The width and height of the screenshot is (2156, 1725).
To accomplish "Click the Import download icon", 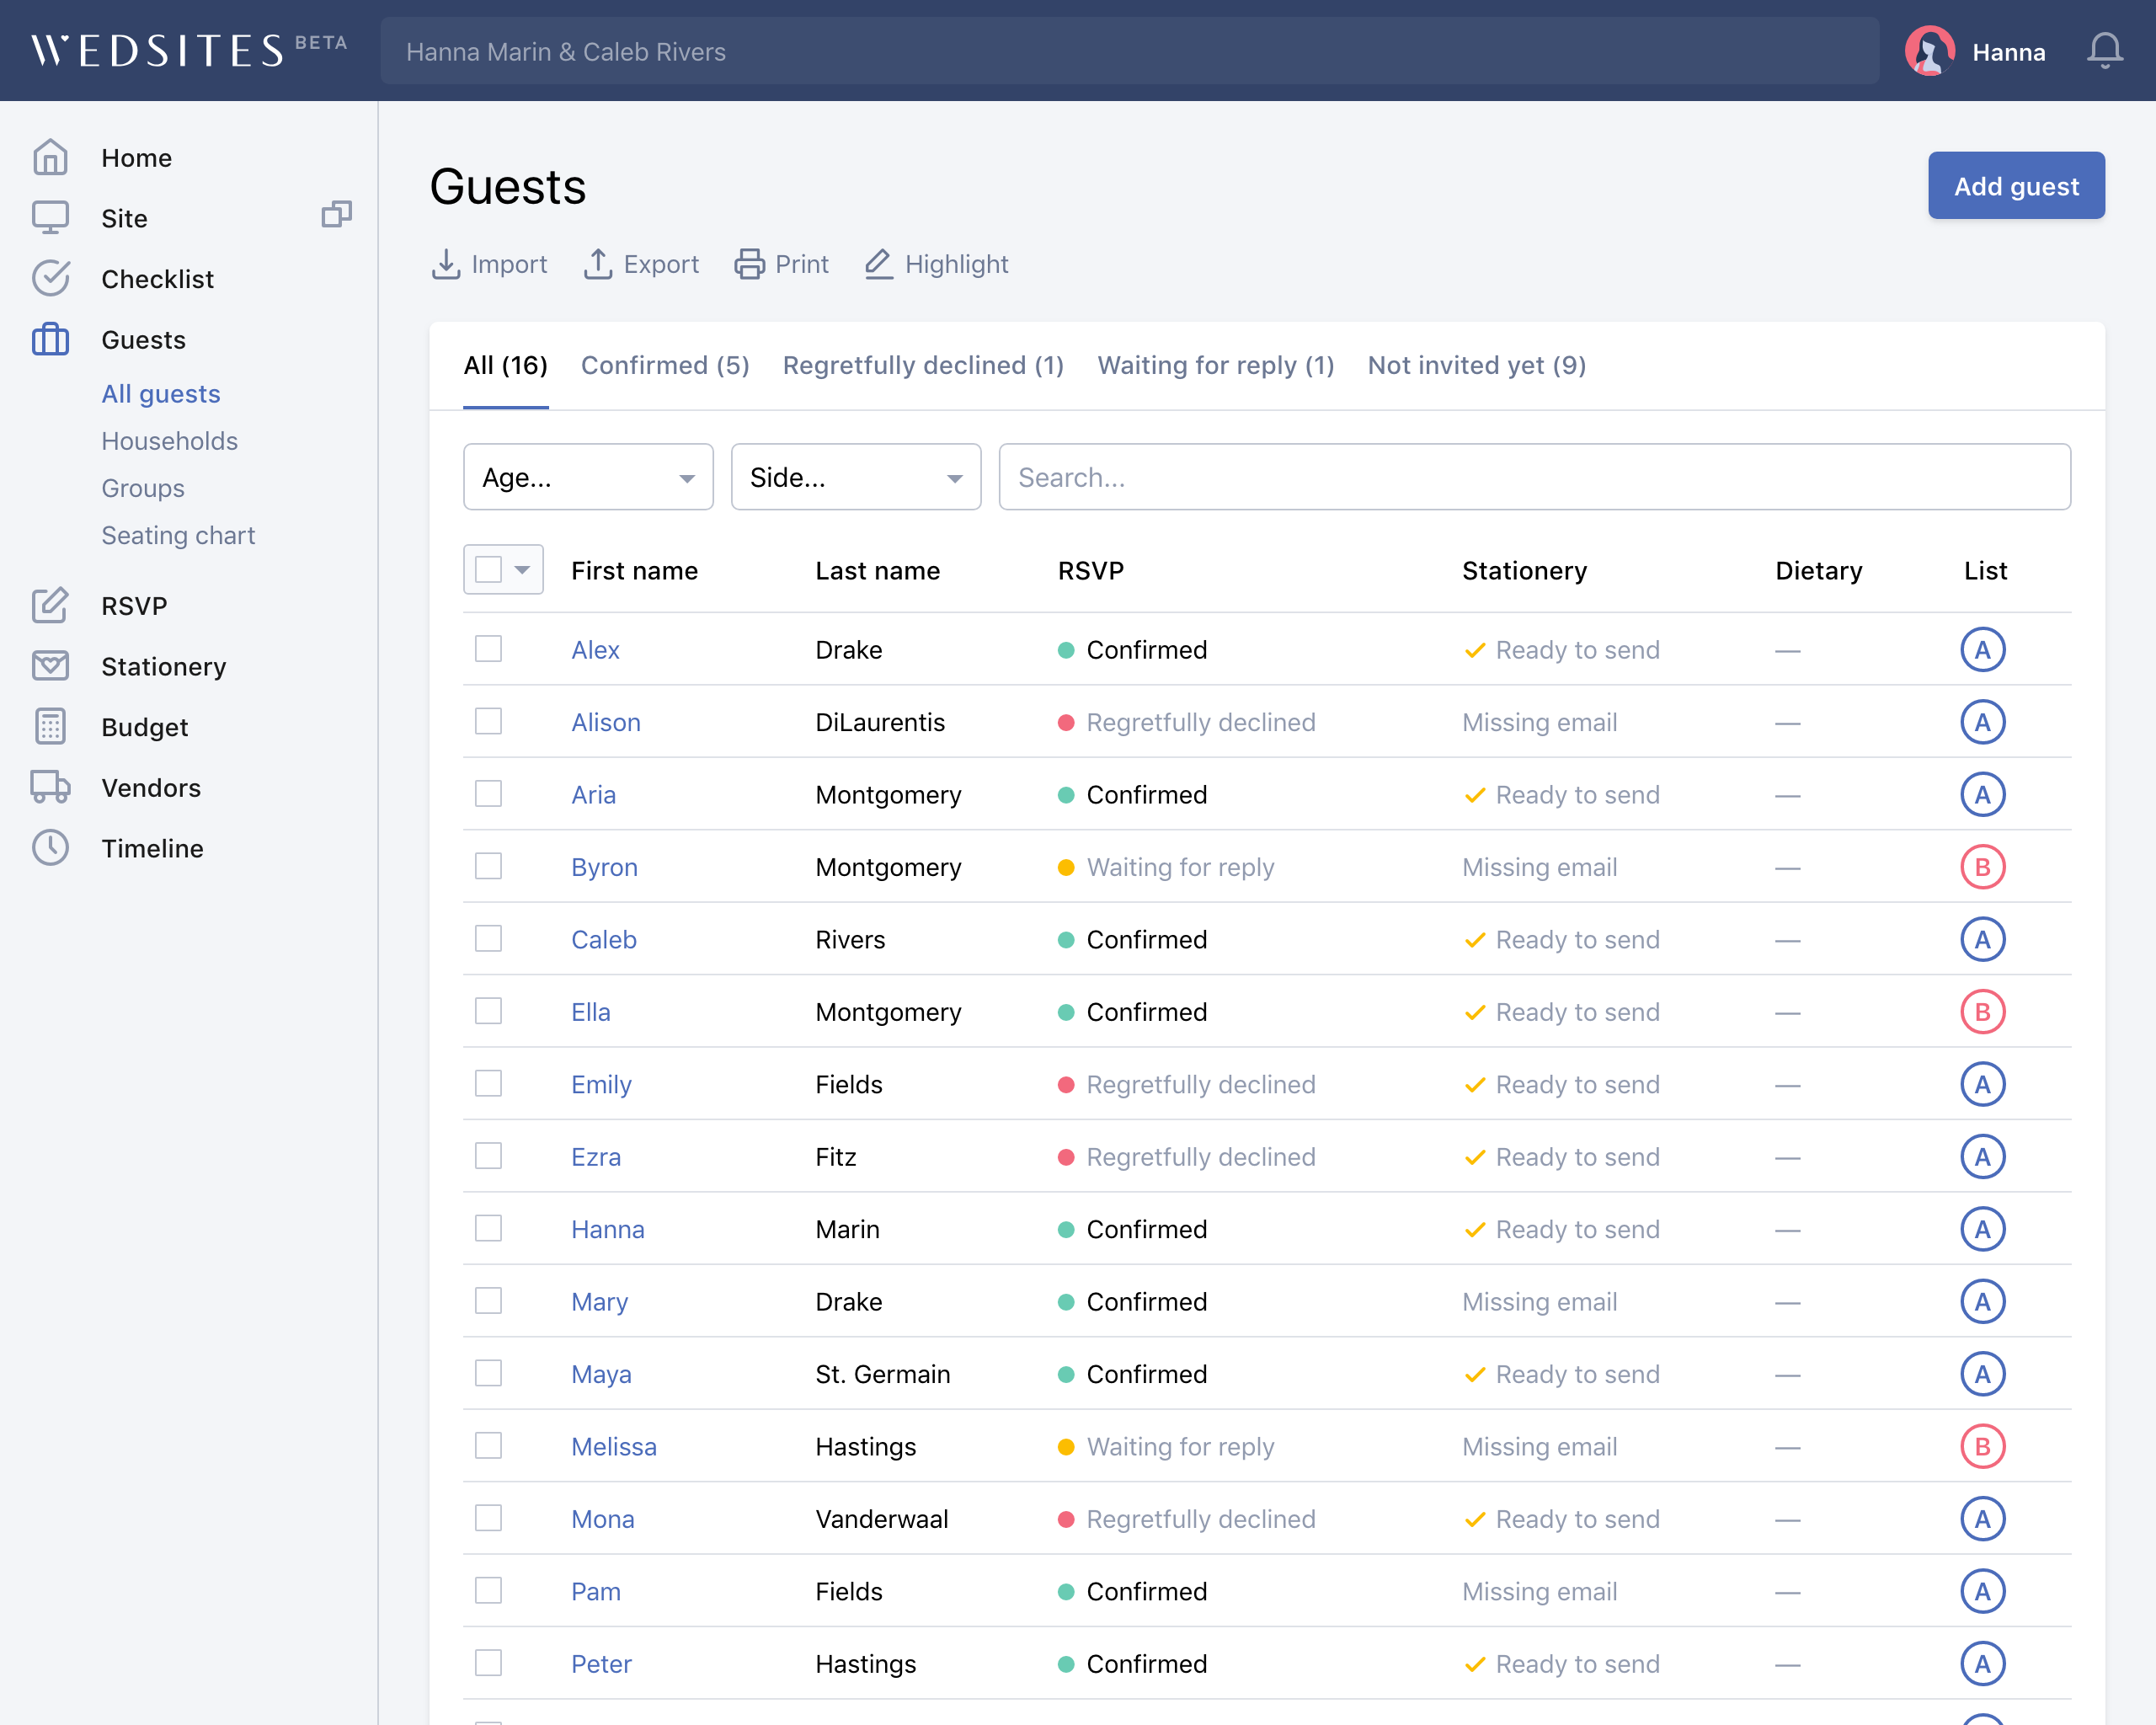I will (x=445, y=264).
